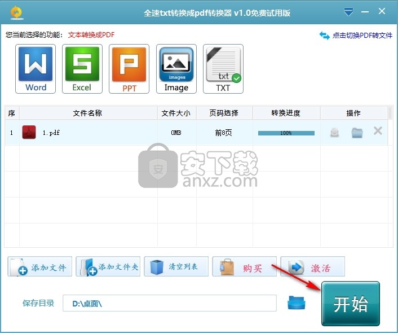
Task: Click the 文件大小 column header
Action: [x=176, y=113]
